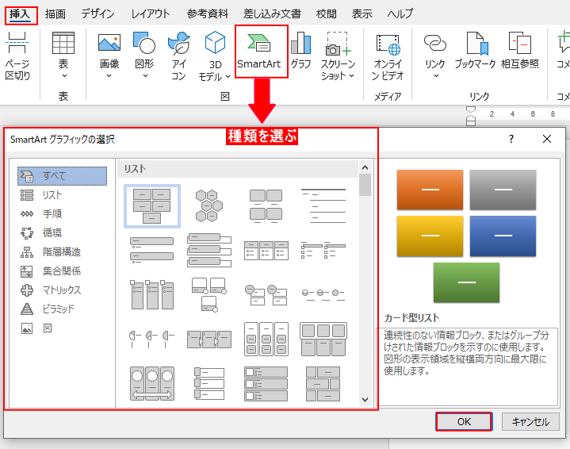This screenshot has width=570, height=449.
Task: Choose the three vertical columns list layout
Action: (152, 294)
